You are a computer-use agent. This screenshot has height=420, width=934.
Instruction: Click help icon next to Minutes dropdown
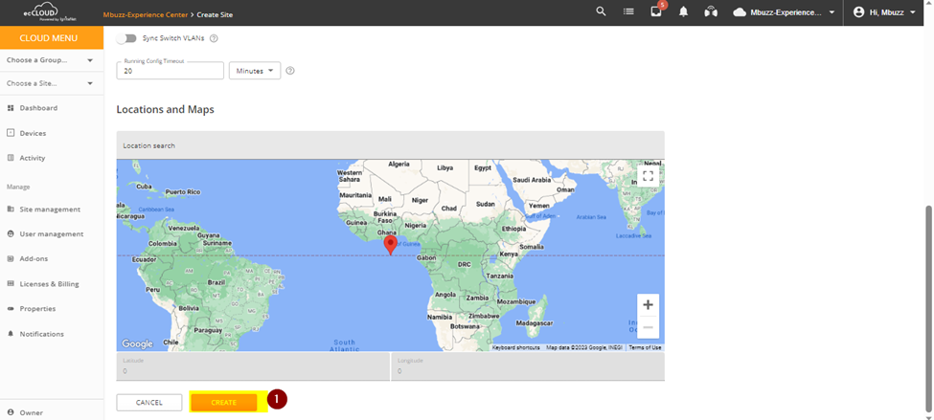coord(290,70)
